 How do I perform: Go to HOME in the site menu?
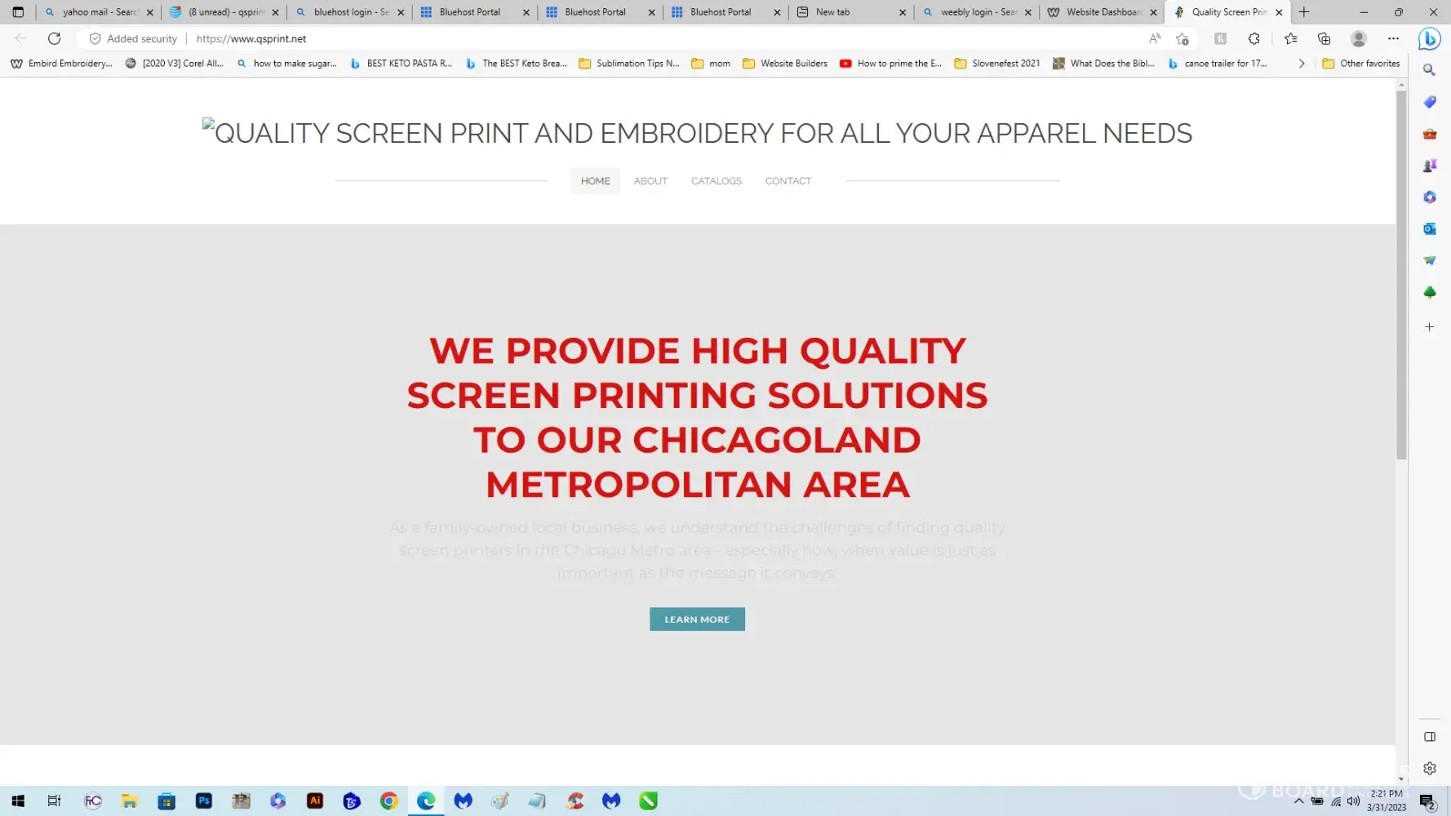[x=596, y=181]
